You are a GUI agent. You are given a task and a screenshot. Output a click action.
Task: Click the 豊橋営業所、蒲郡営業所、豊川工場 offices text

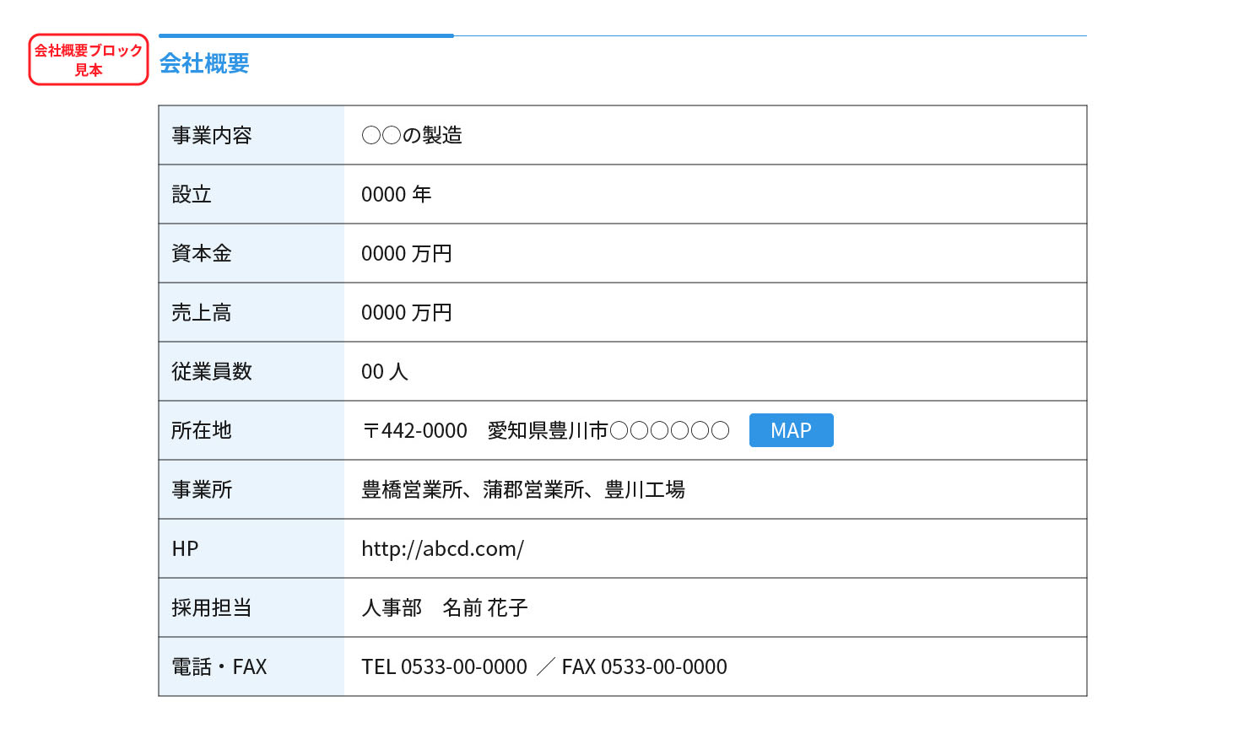[523, 489]
